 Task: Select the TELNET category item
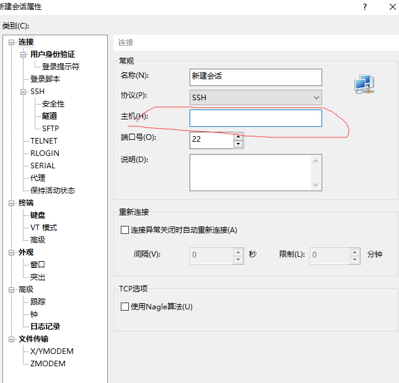coord(43,140)
